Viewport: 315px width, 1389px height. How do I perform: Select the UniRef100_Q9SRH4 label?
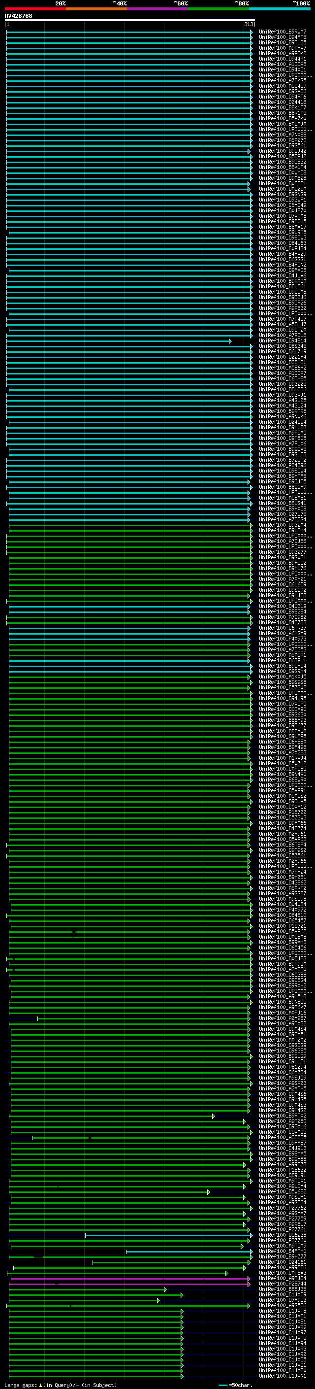283,671
